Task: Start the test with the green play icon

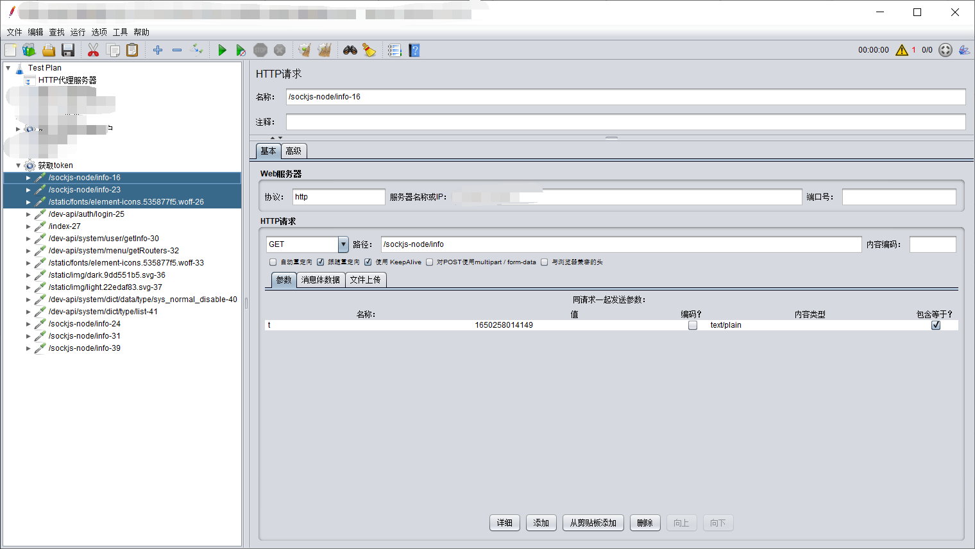Action: tap(222, 50)
